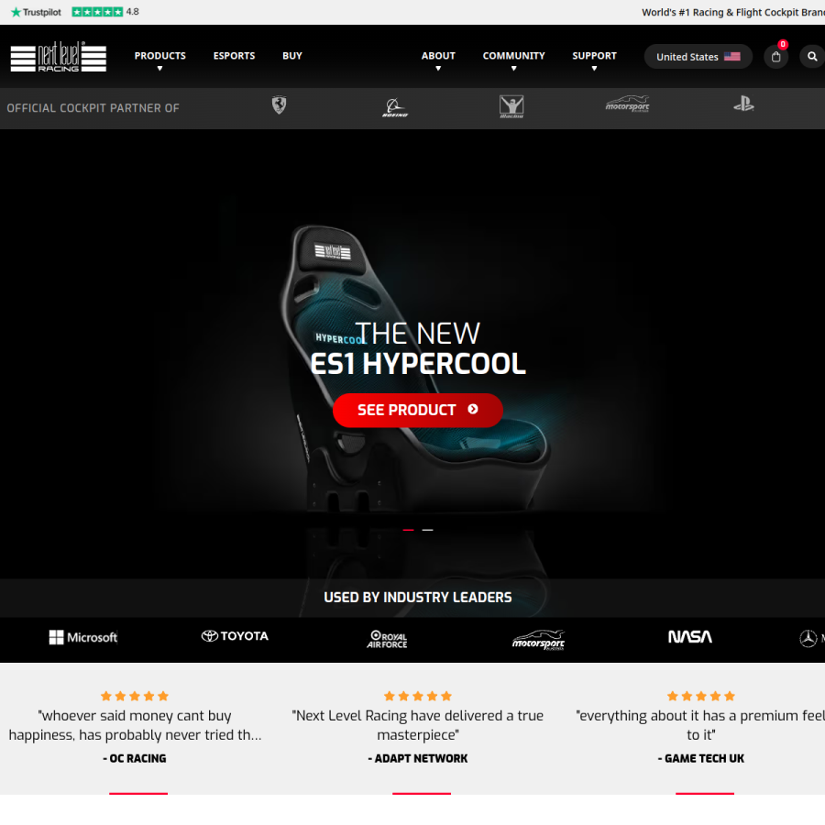Click the Toyota logo

[235, 636]
